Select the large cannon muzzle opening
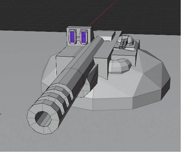Image resolution: width=181 pixels, height=152 pixels. (x=43, y=119)
